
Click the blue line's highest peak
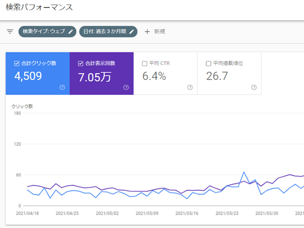pyautogui.click(x=244, y=172)
